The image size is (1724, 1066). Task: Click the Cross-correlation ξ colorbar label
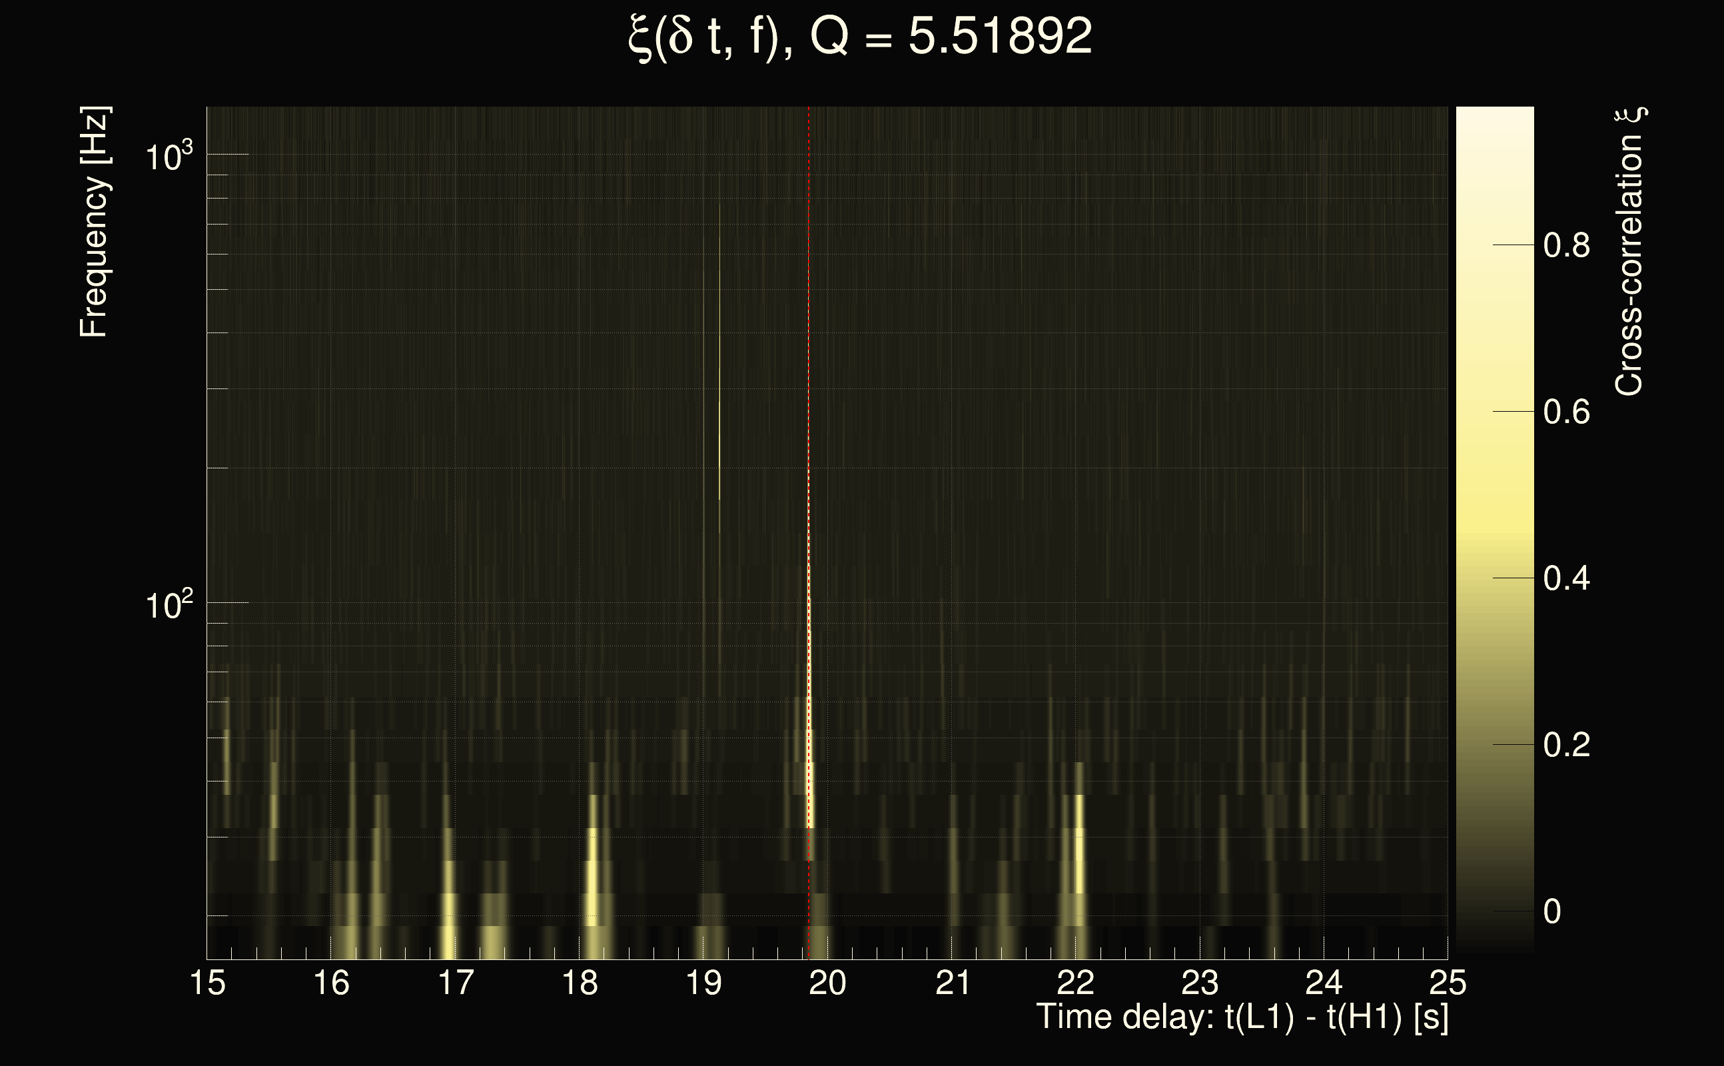point(1629,252)
